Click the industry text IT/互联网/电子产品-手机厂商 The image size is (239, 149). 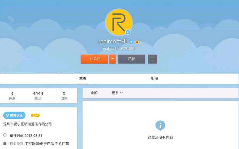(x=47, y=144)
